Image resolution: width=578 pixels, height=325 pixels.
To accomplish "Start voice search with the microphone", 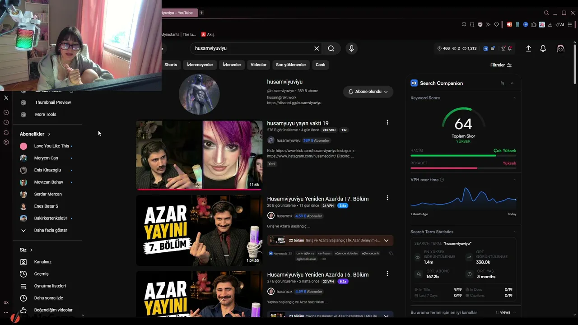I will 351,48.
